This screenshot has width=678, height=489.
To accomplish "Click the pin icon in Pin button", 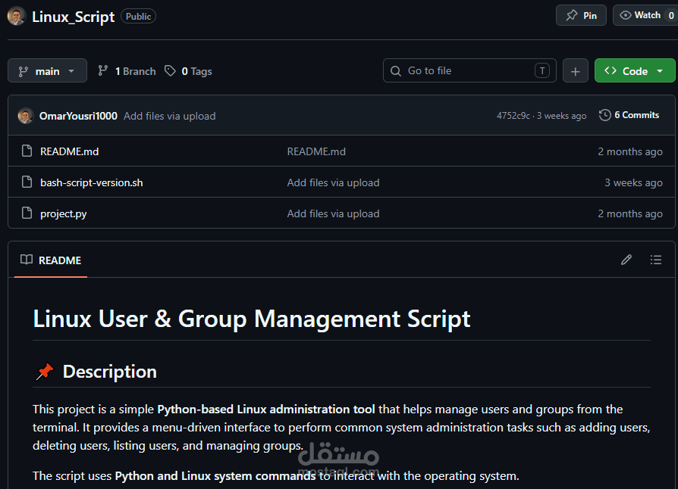I will coord(572,16).
